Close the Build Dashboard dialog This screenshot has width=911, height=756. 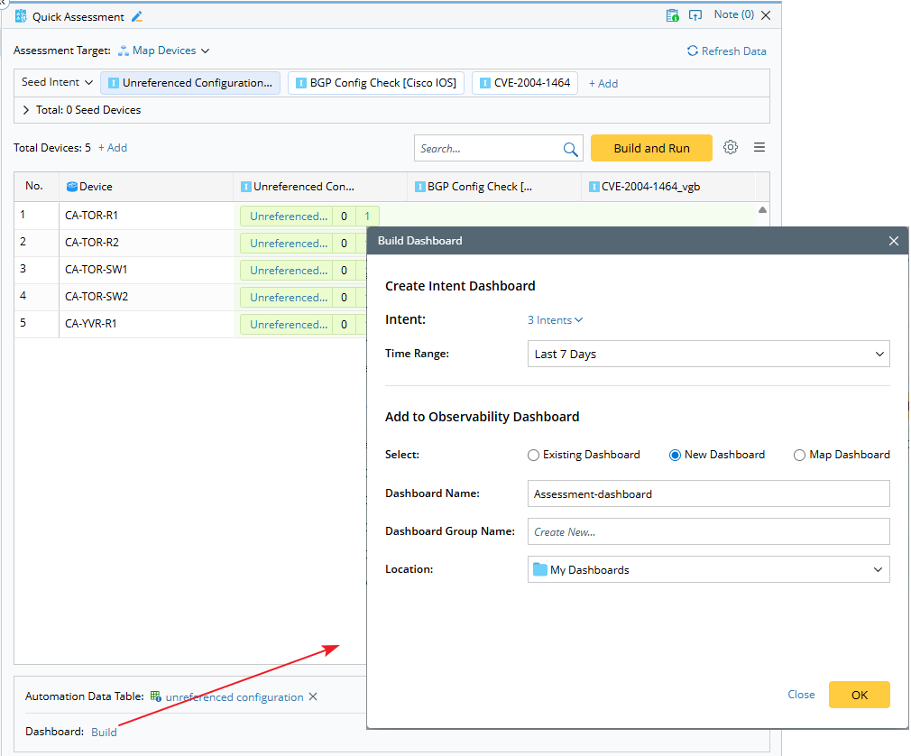894,241
